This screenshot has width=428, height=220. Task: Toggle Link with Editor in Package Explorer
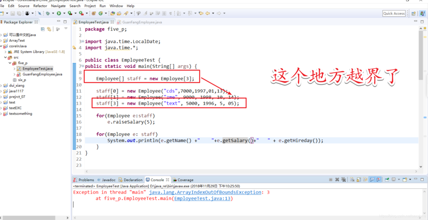tap(49, 29)
